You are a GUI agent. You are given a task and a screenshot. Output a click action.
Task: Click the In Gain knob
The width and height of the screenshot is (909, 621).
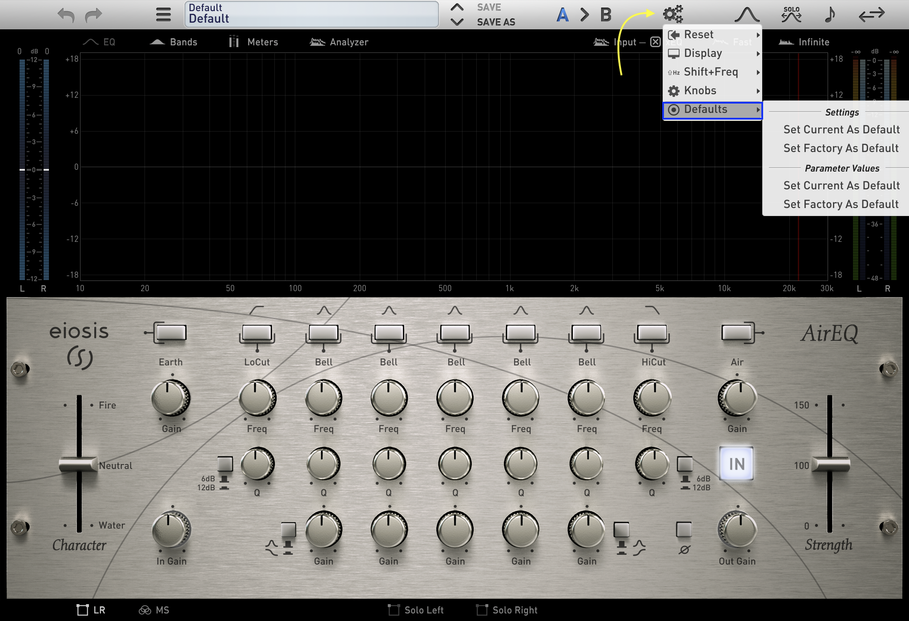(171, 530)
